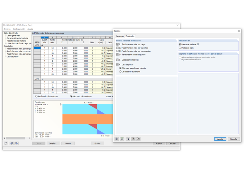This screenshot has height=174, width=244.
Task: Click the Cálculo button
Action: coord(39,144)
